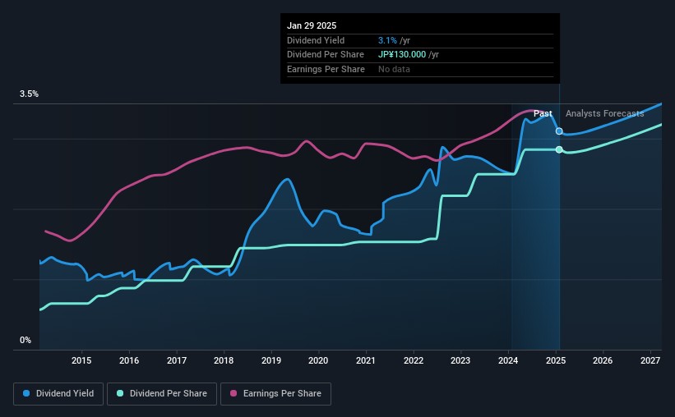Click the Analysts Forecasts label

tap(605, 113)
